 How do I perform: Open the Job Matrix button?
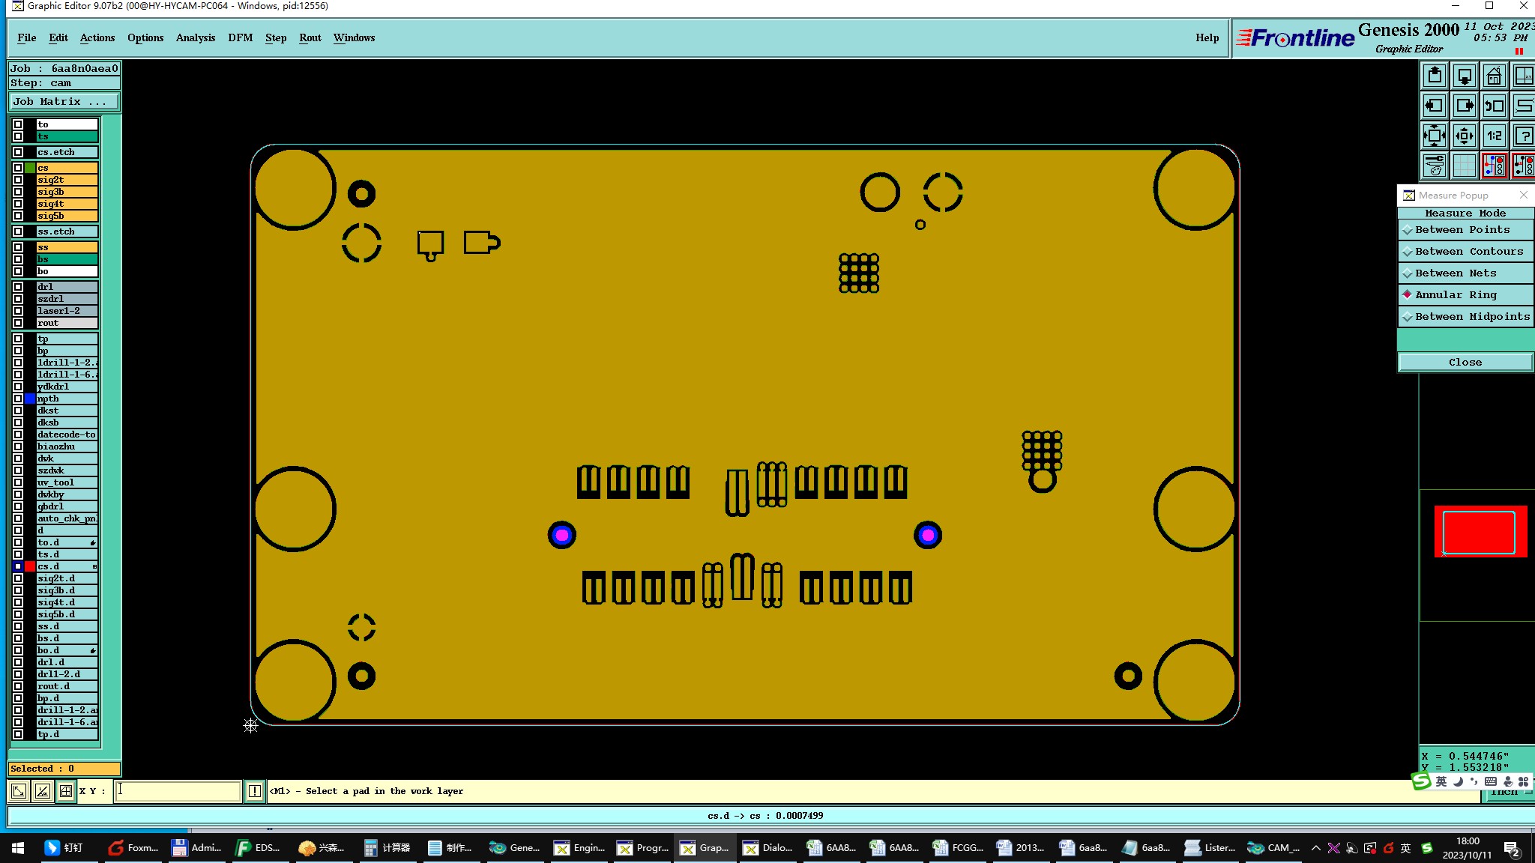tap(64, 102)
